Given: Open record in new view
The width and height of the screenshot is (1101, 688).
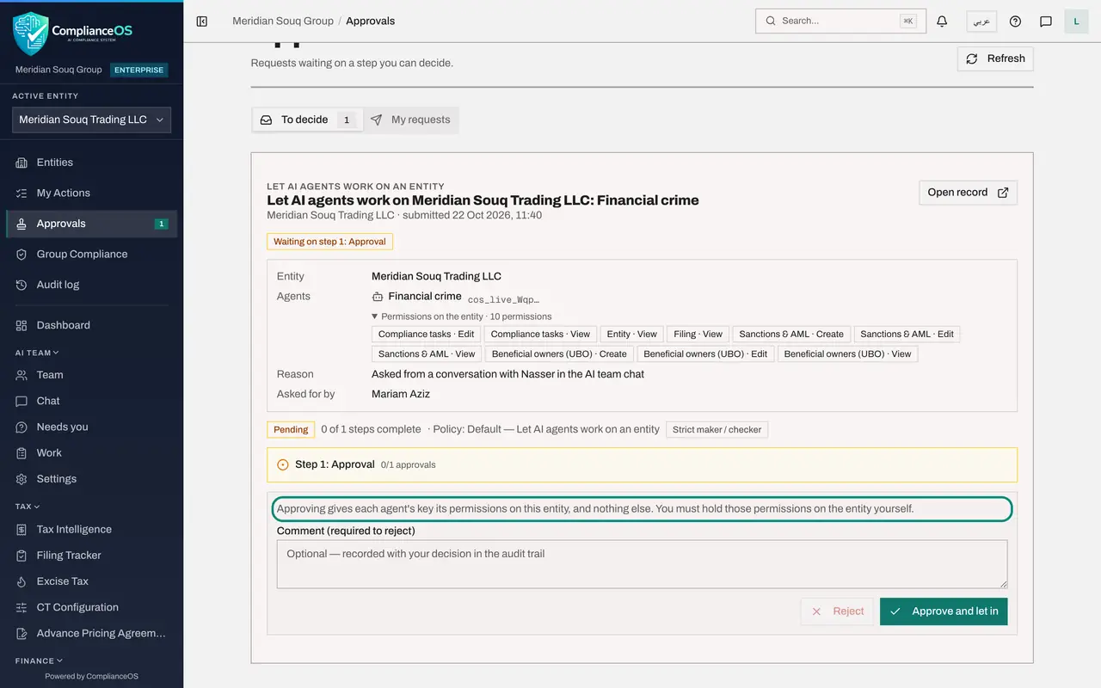Looking at the screenshot, I should (968, 193).
